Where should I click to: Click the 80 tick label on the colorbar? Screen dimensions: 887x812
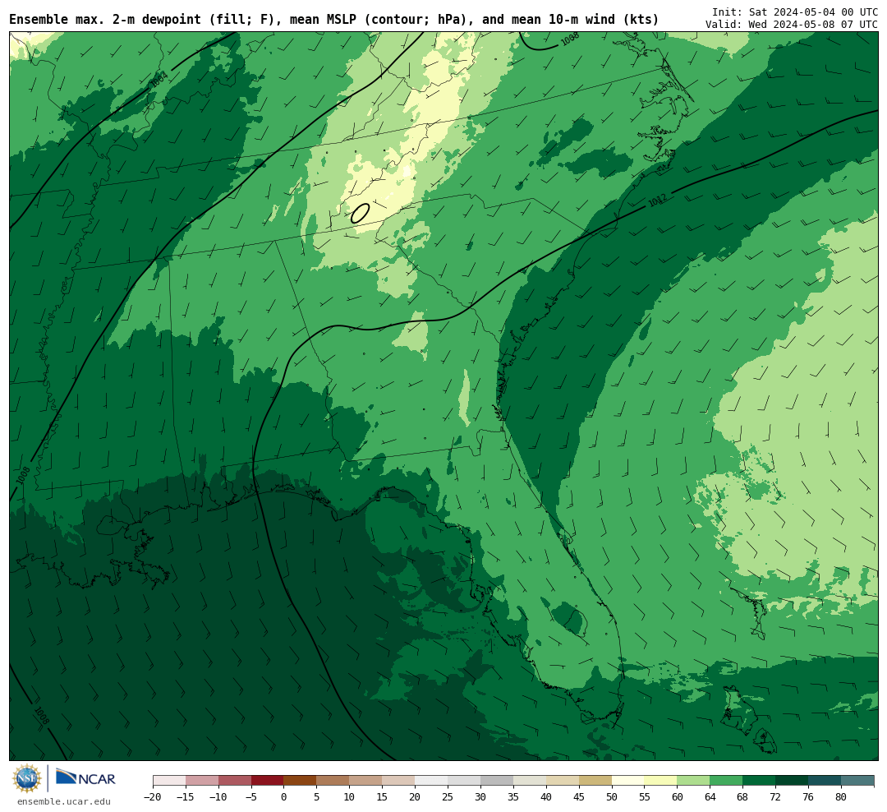pos(842,796)
